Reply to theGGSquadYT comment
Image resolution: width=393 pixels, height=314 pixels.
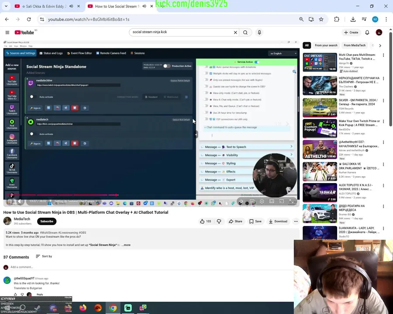40,294
